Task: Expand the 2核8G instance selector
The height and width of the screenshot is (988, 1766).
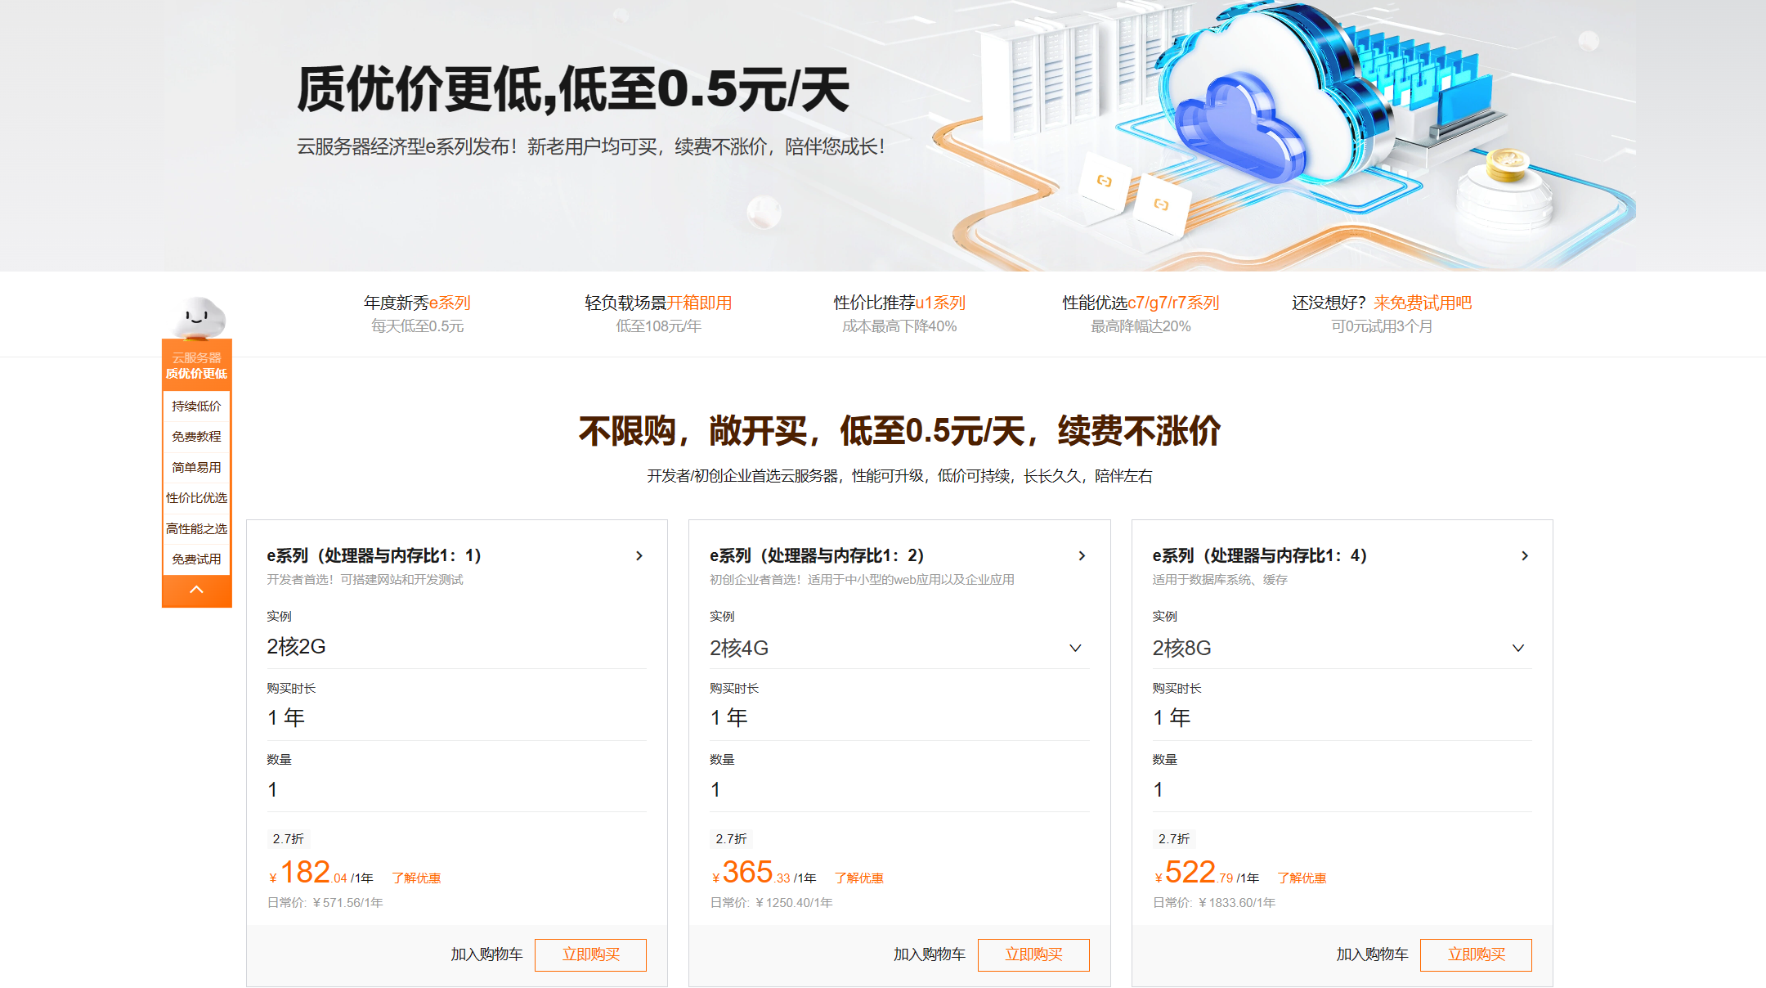Action: [x=1519, y=649]
